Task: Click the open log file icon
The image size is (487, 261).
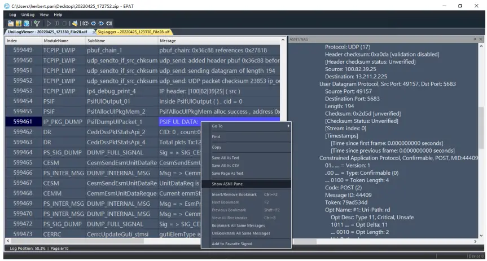Action: click(11, 25)
